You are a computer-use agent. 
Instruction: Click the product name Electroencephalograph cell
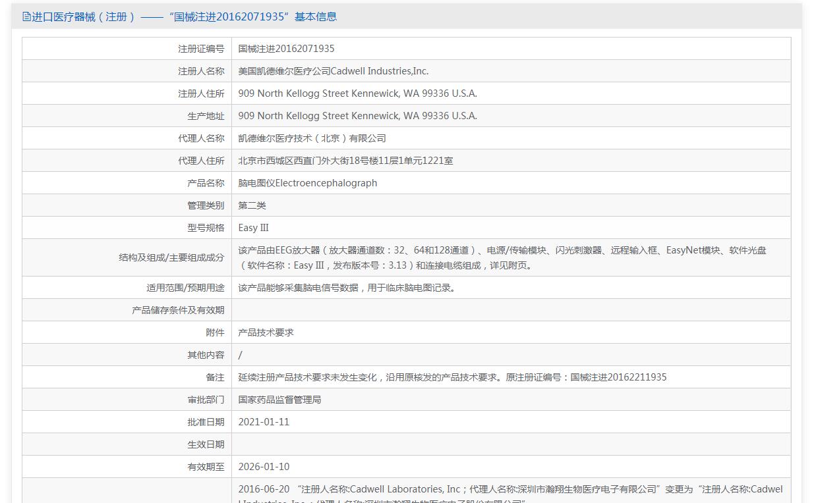point(511,183)
